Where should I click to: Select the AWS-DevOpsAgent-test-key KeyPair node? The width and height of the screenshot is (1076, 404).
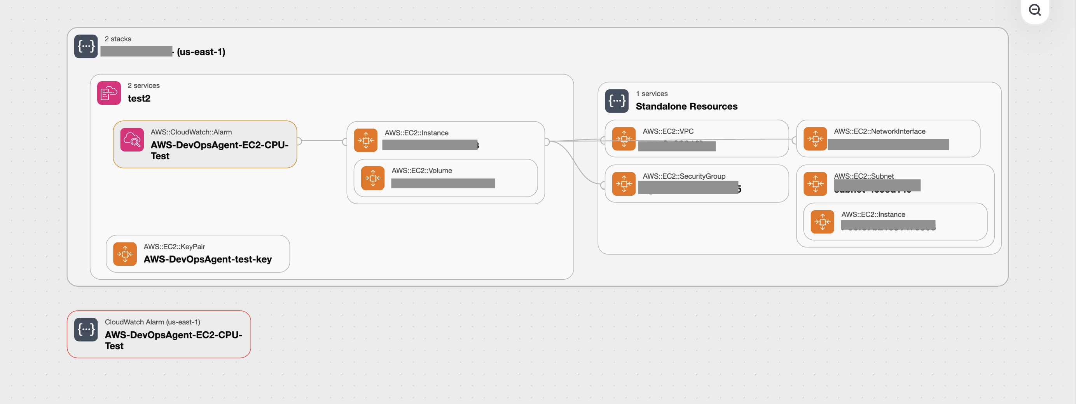[x=207, y=259]
